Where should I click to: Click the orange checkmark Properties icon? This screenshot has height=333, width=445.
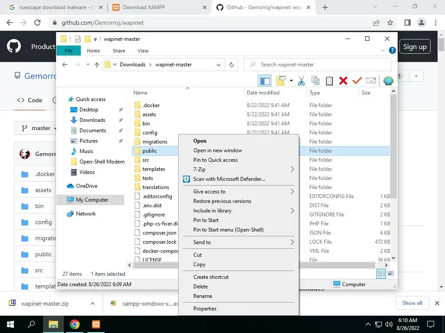tap(357, 81)
